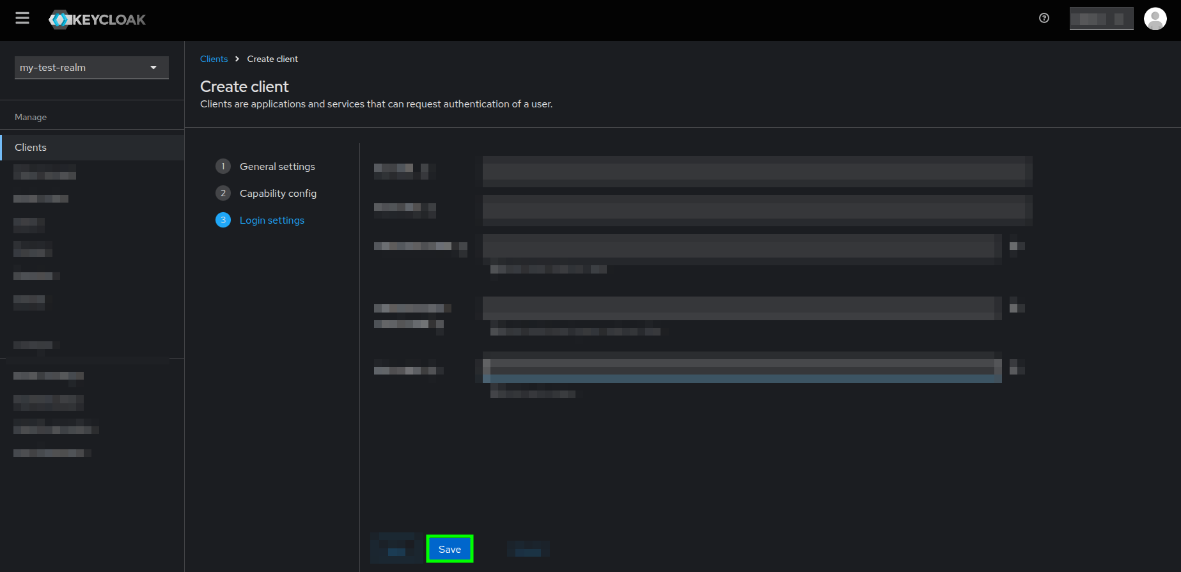This screenshot has height=572, width=1181.
Task: Follow the Clients breadcrumb link
Action: point(214,59)
